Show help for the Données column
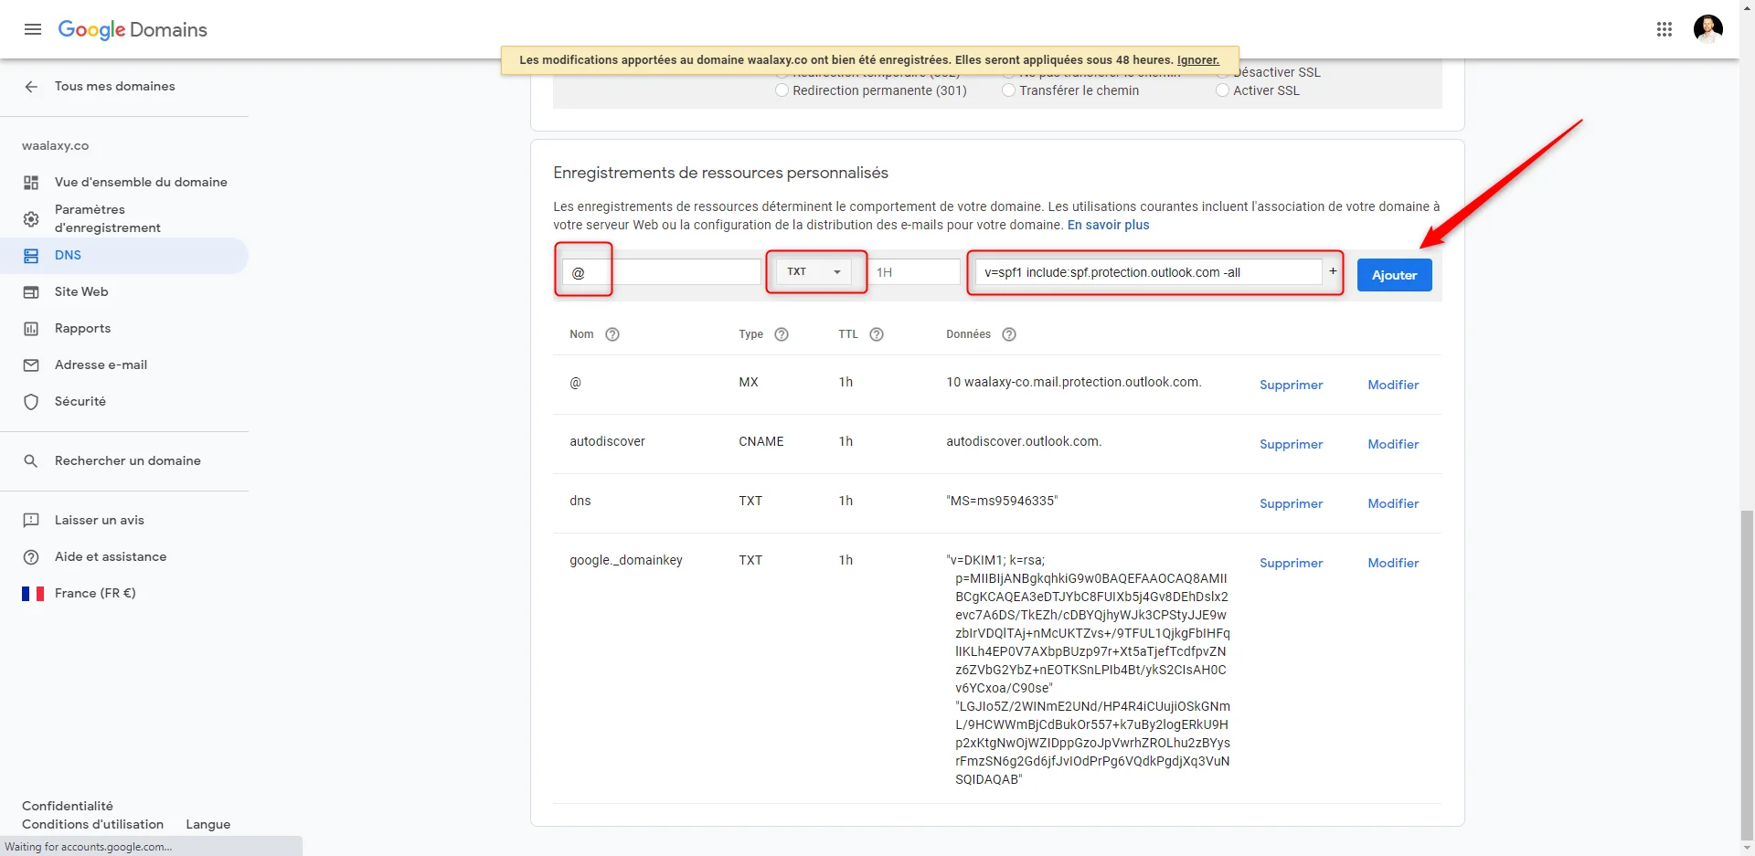The height and width of the screenshot is (856, 1755). pos(1009,334)
